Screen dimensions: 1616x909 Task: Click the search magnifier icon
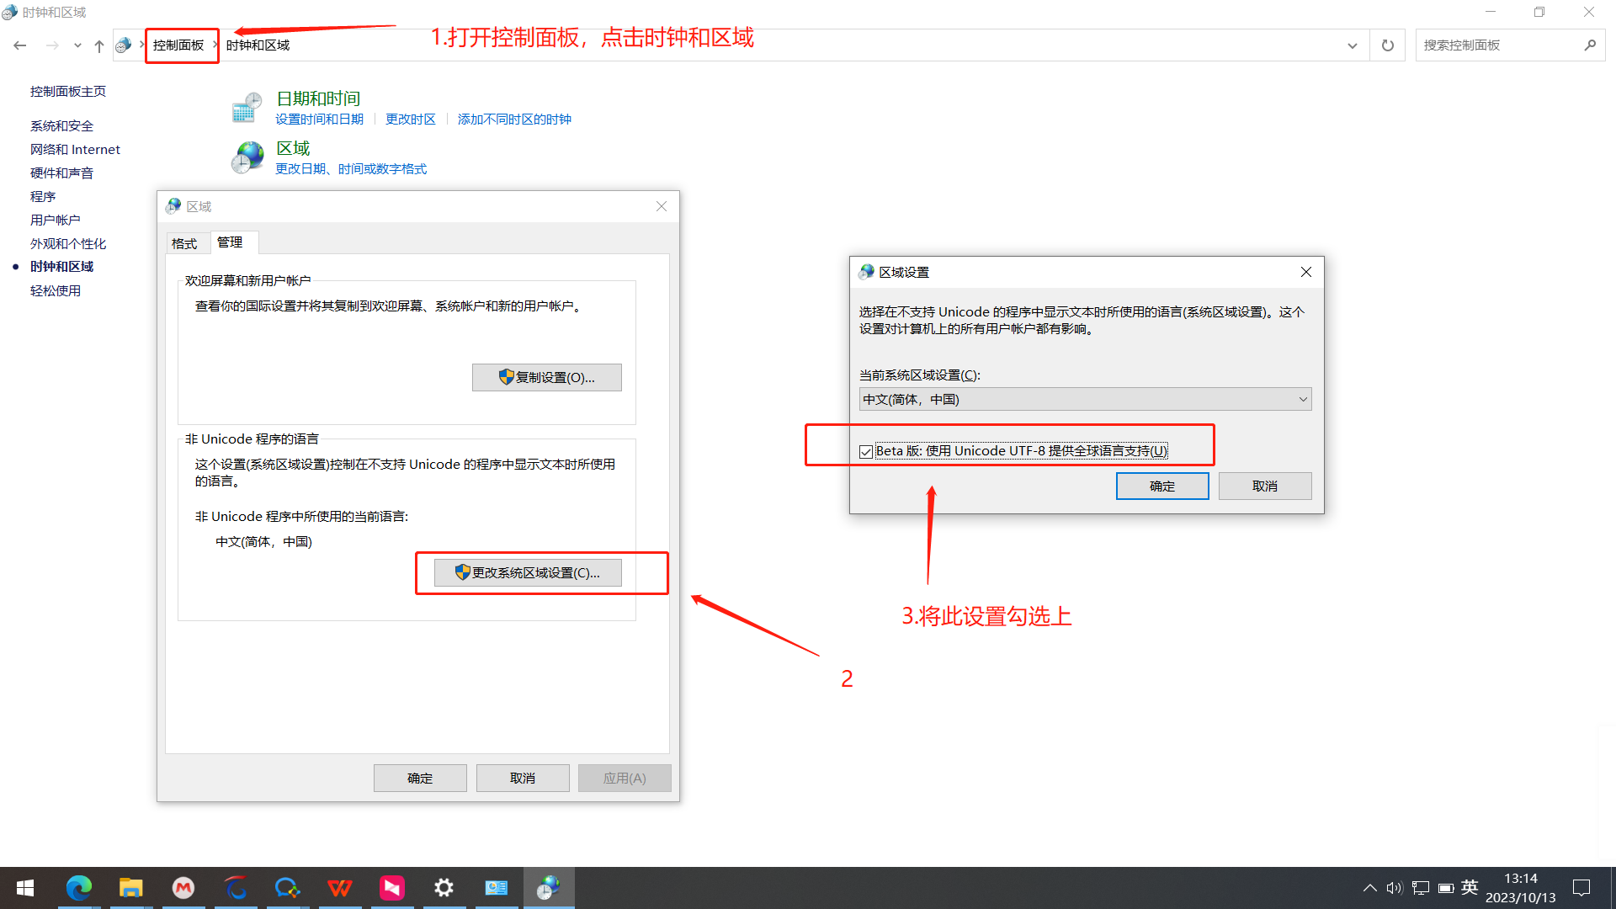1590,45
